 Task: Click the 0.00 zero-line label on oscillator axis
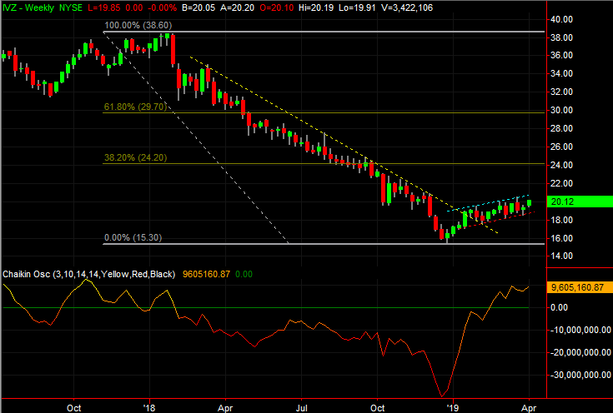click(x=559, y=307)
